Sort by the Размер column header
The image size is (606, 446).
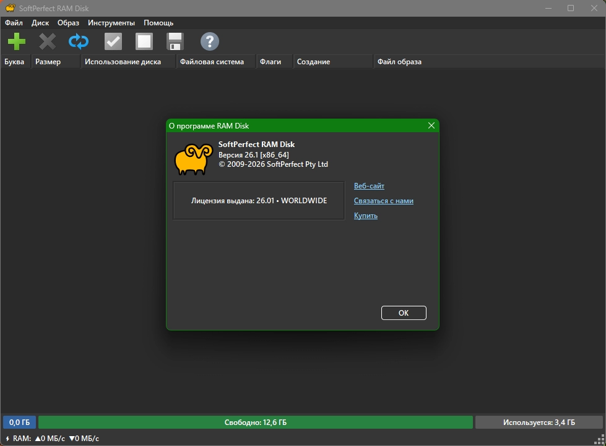click(x=55, y=62)
